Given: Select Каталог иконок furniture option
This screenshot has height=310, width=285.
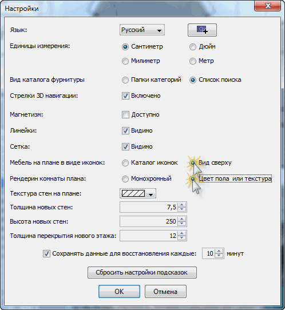Looking at the screenshot, I should [x=125, y=163].
